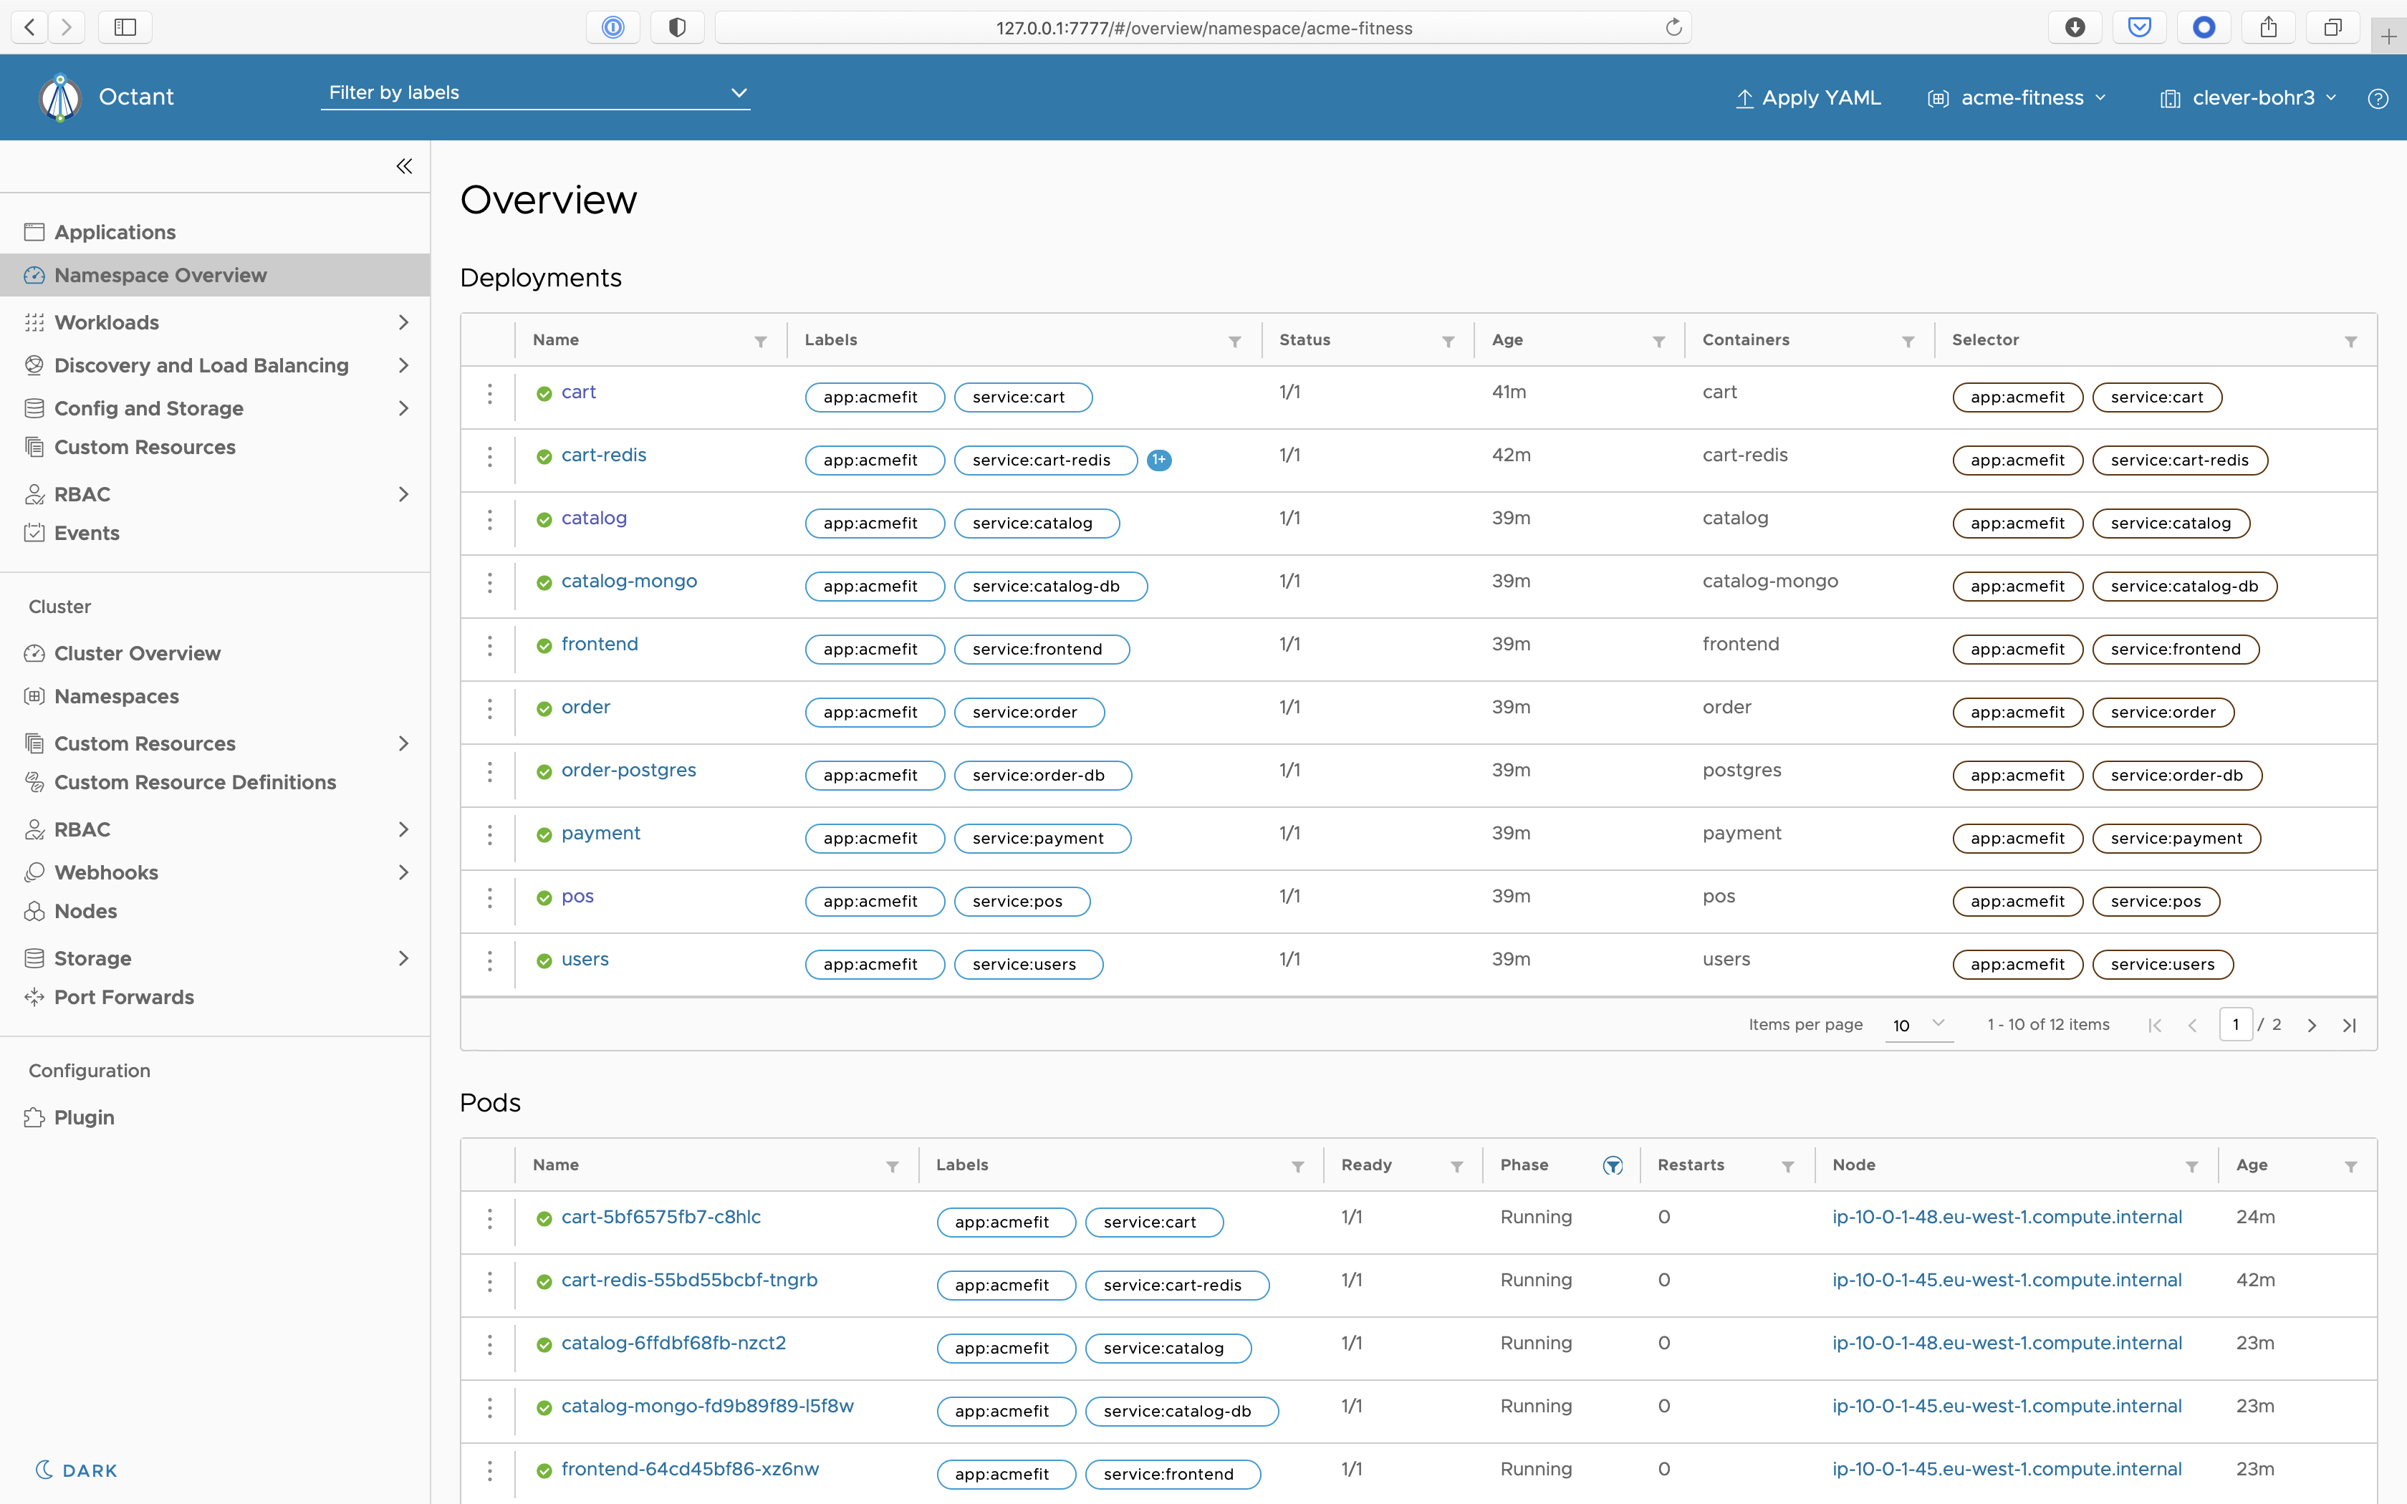The width and height of the screenshot is (2407, 1504).
Task: Click the page number input field
Action: point(2235,1025)
